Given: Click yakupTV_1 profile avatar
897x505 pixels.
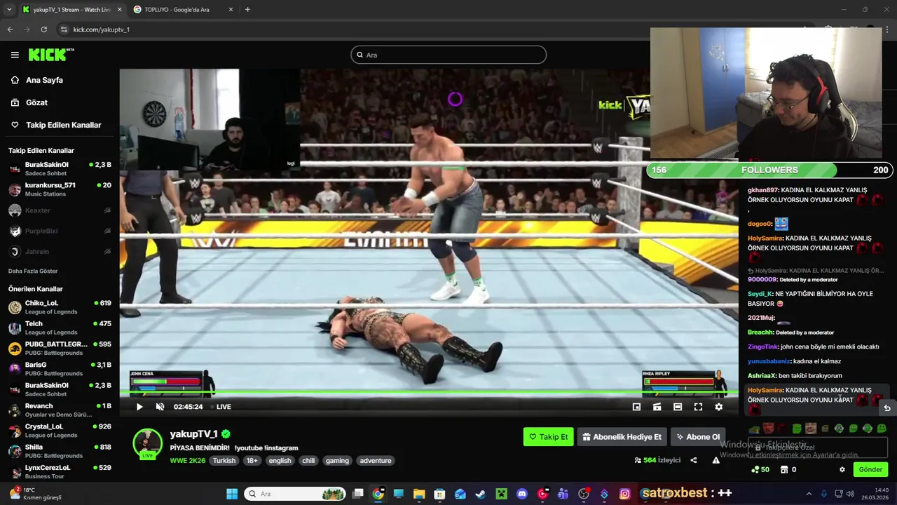Looking at the screenshot, I should click(147, 443).
